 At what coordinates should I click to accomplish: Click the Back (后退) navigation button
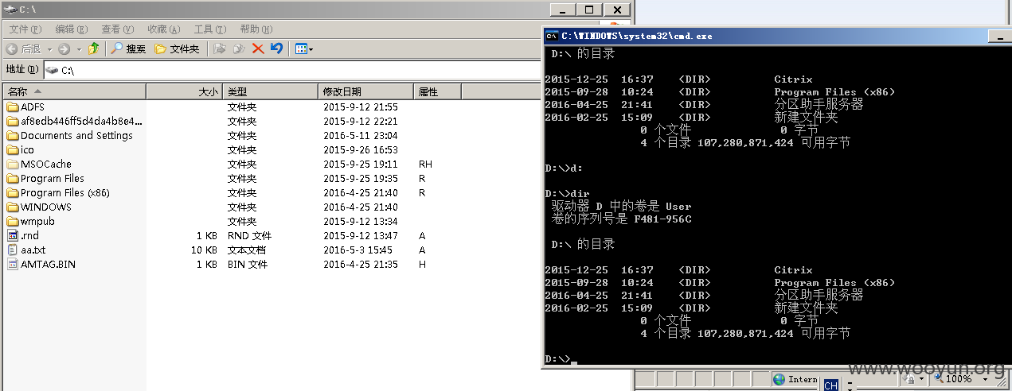(23, 48)
